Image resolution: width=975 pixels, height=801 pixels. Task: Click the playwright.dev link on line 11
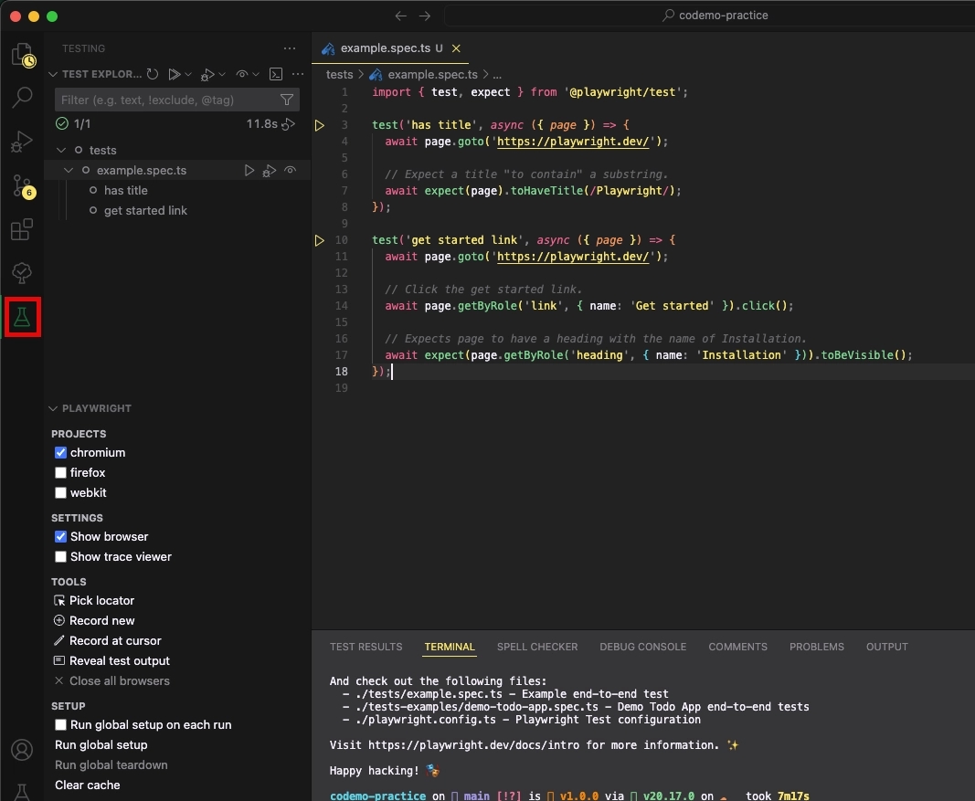click(x=573, y=257)
